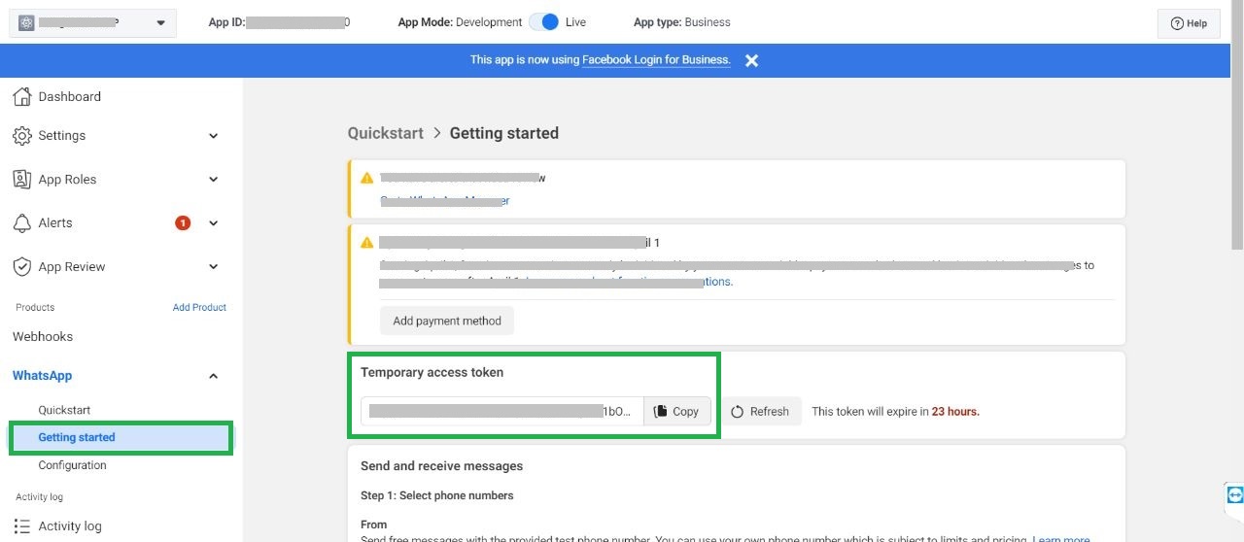Click the App Review shield icon
This screenshot has height=542, width=1244.
point(22,267)
